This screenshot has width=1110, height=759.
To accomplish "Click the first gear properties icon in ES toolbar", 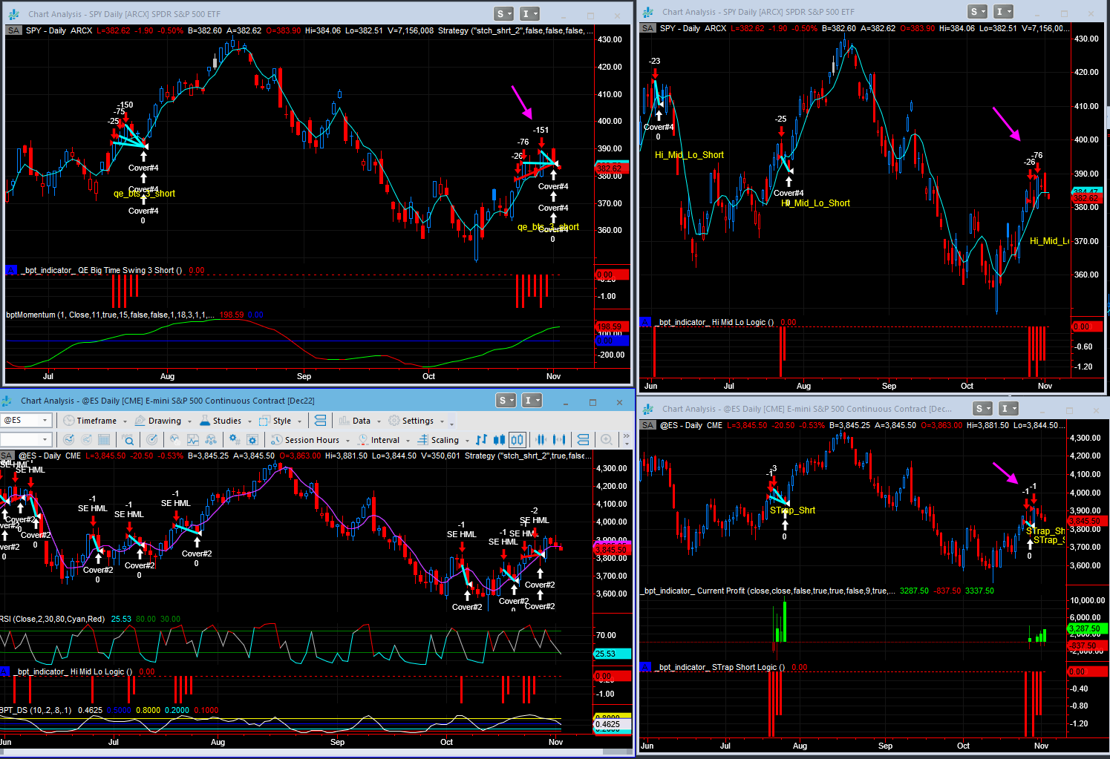I will [235, 440].
